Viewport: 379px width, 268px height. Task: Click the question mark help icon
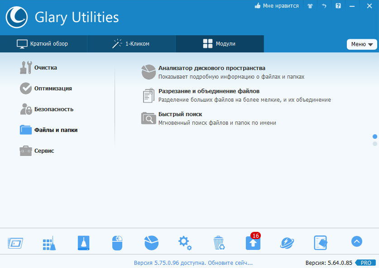[338, 6]
